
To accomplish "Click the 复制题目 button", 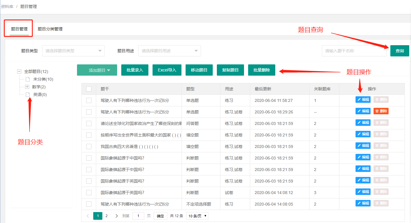I will tap(230, 70).
